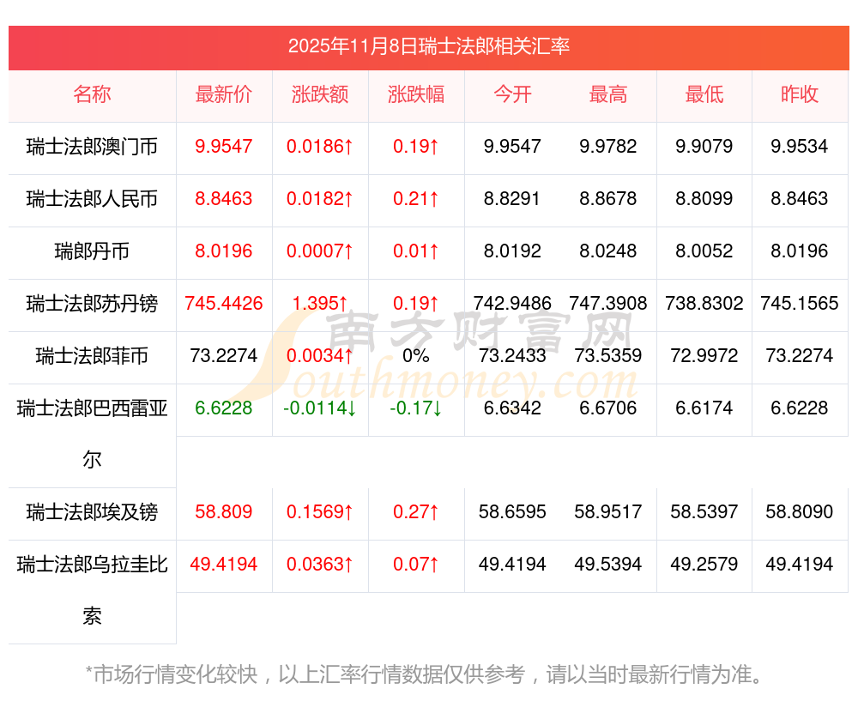Viewport: 858px width, 701px height.
Task: Select change percent 0.07↑
Action: tap(416, 565)
